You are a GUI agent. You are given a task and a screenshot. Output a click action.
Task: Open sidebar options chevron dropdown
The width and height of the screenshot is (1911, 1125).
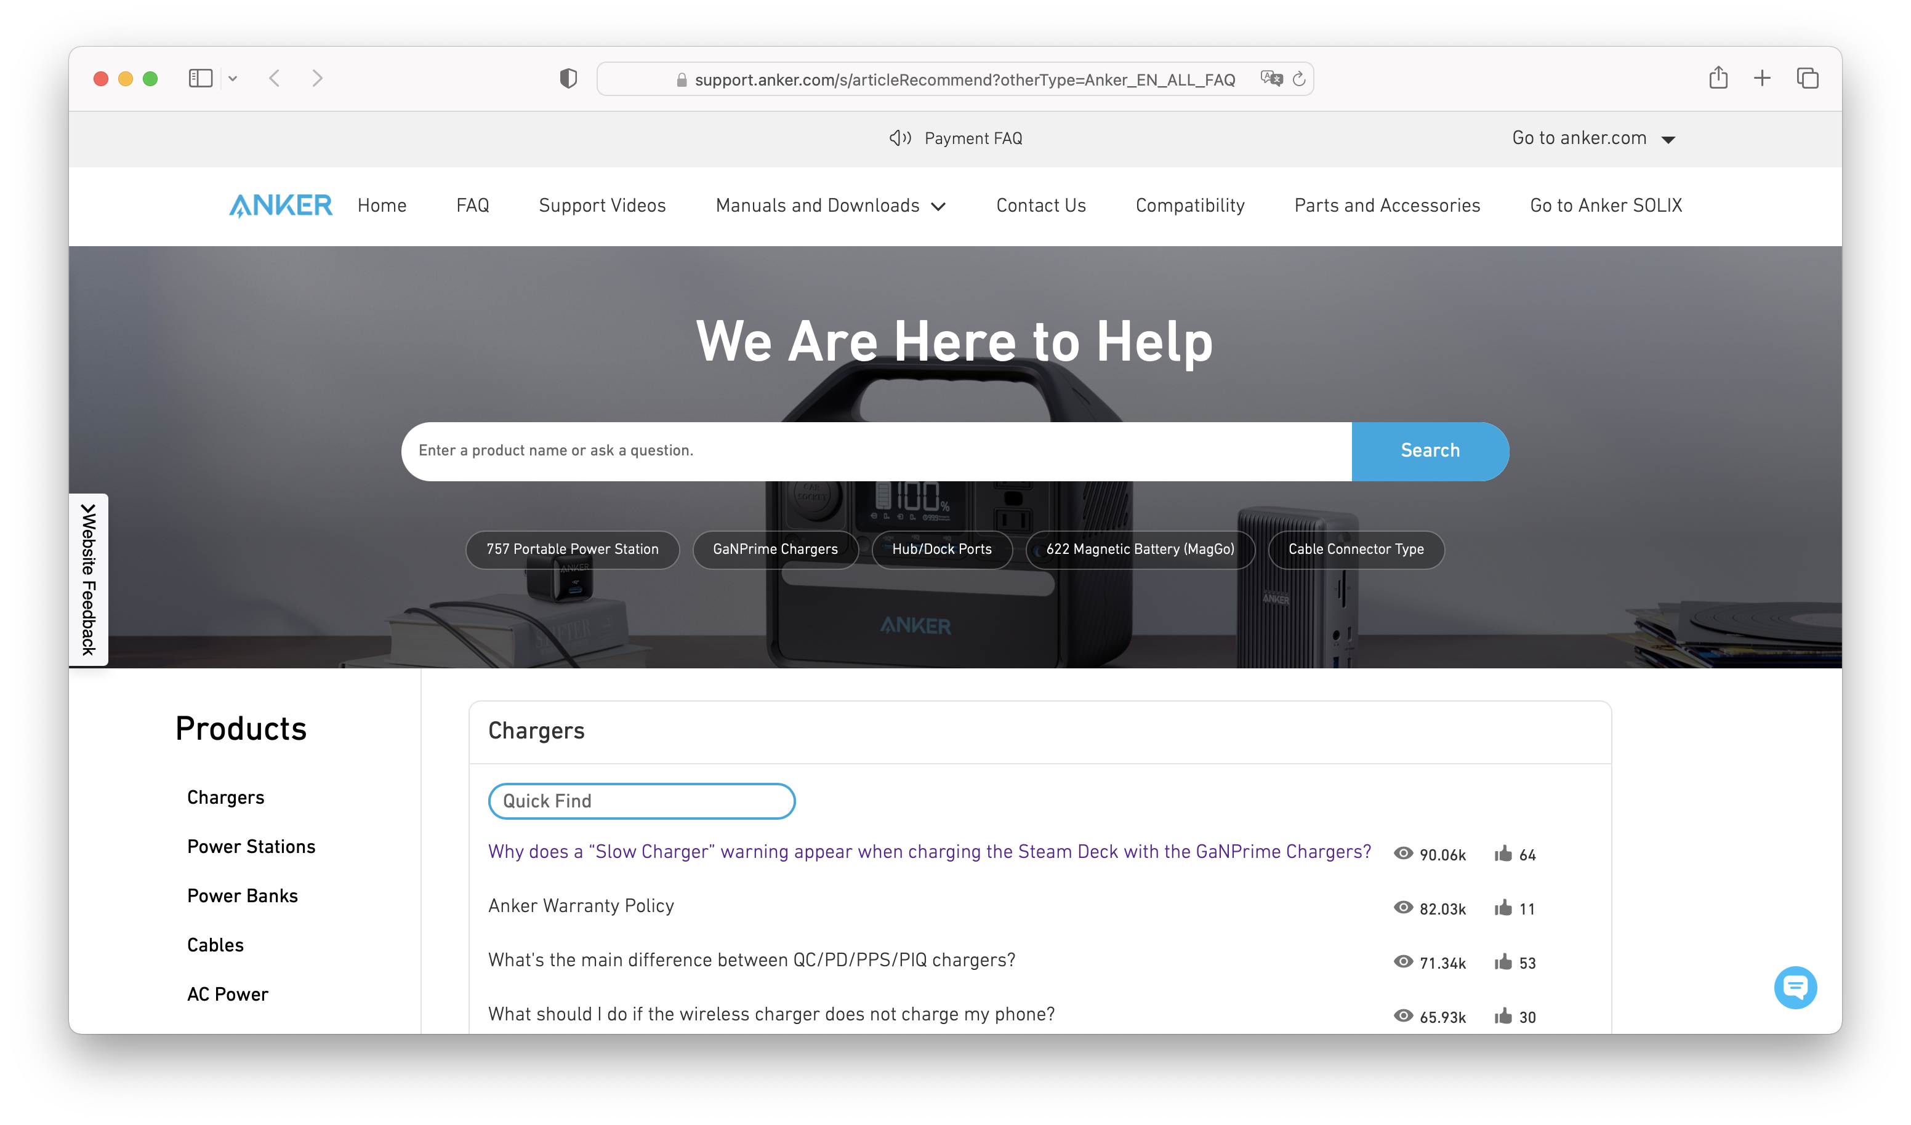[233, 78]
